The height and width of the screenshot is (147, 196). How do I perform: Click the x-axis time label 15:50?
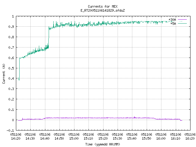coord(147,138)
